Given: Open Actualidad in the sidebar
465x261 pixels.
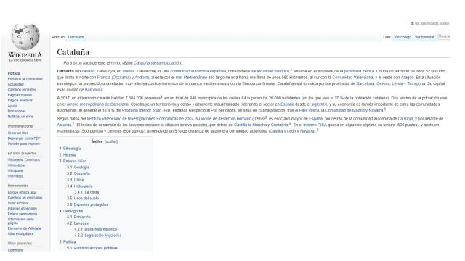Looking at the screenshot, I should pyautogui.click(x=16, y=84).
